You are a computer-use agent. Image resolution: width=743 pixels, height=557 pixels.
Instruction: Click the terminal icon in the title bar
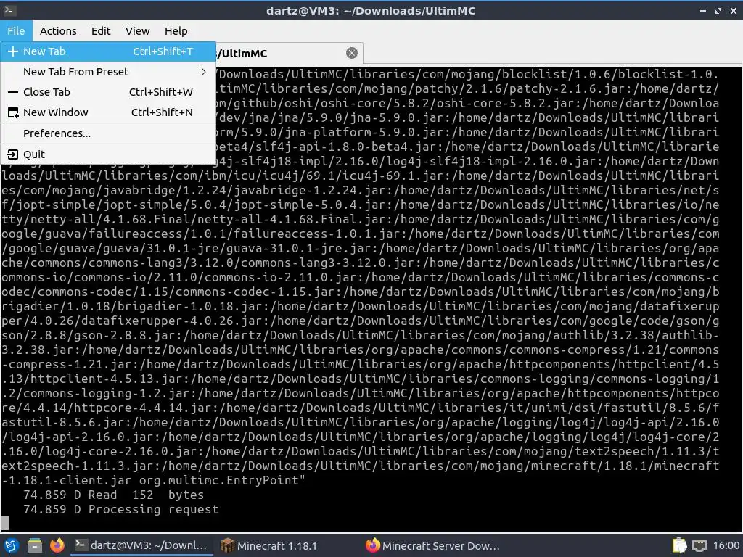coord(9,10)
